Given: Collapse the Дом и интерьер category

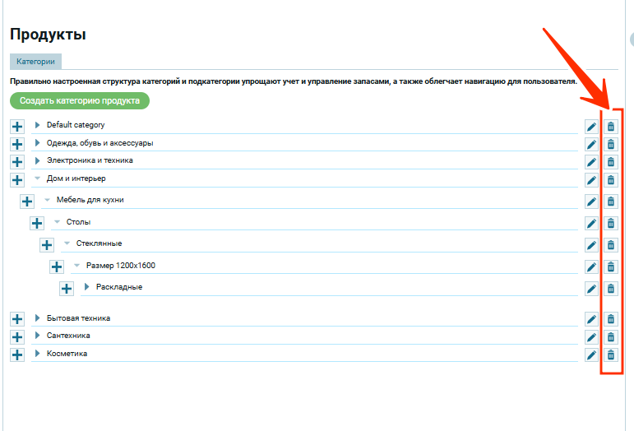Looking at the screenshot, I should tap(38, 178).
